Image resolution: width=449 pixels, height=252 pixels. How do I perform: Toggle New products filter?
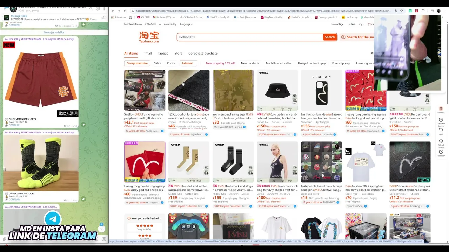(x=250, y=63)
